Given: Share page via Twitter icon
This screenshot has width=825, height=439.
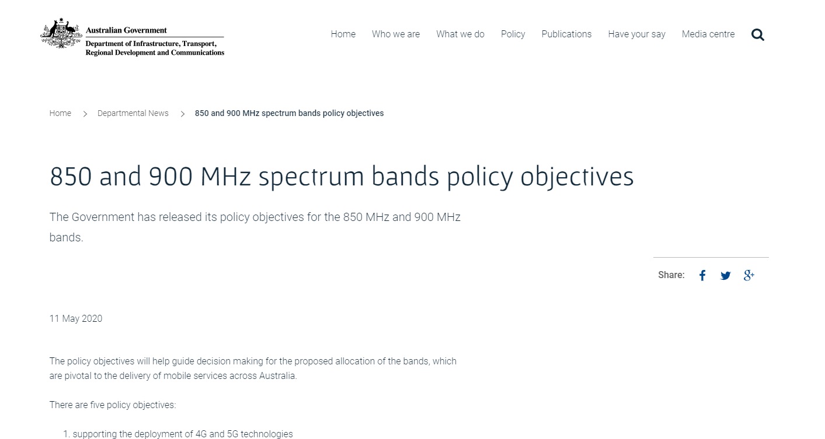Looking at the screenshot, I should [x=725, y=276].
